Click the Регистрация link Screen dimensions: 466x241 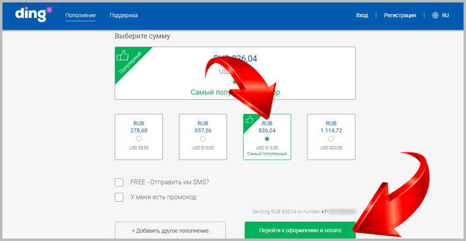(x=400, y=15)
